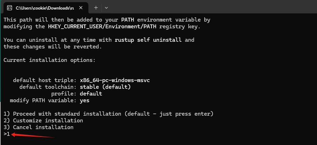Click the x86_64-pc-windows-msvc host triple value
The width and height of the screenshot is (317, 145).
(x=115, y=80)
